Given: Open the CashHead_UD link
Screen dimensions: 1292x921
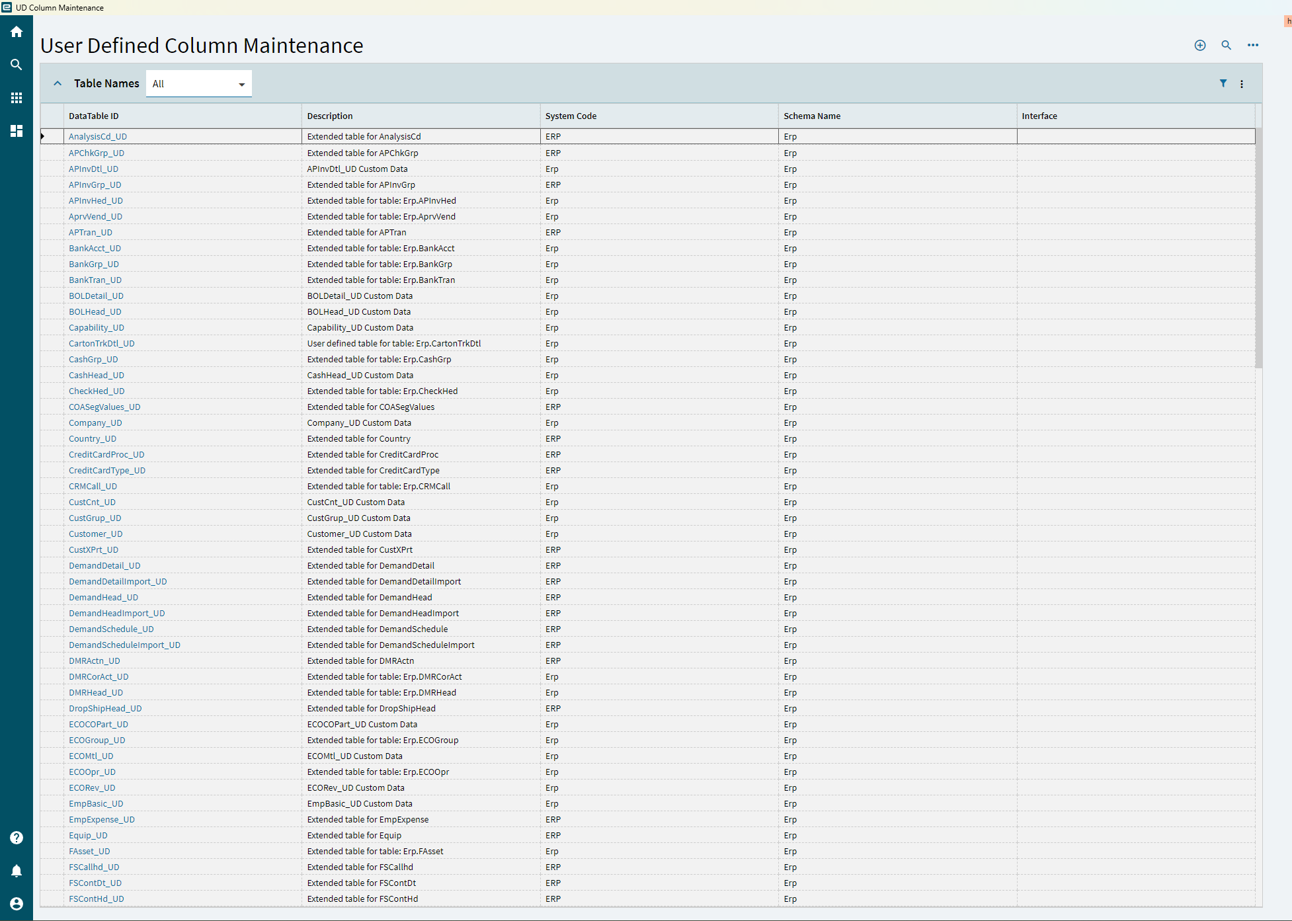Looking at the screenshot, I should pyautogui.click(x=97, y=375).
